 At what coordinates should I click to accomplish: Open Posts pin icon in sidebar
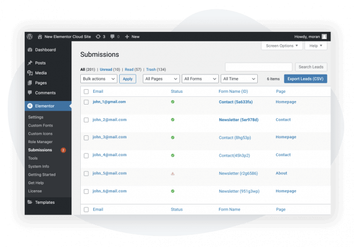pos(29,63)
